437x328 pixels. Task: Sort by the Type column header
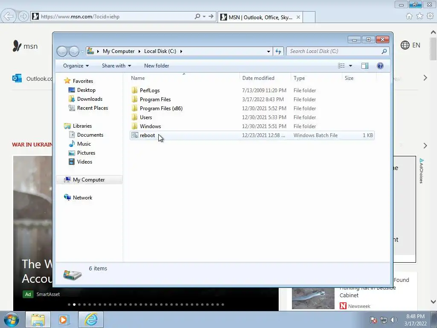(x=316, y=78)
